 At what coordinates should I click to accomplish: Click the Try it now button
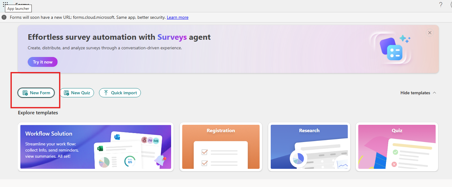pyautogui.click(x=43, y=62)
